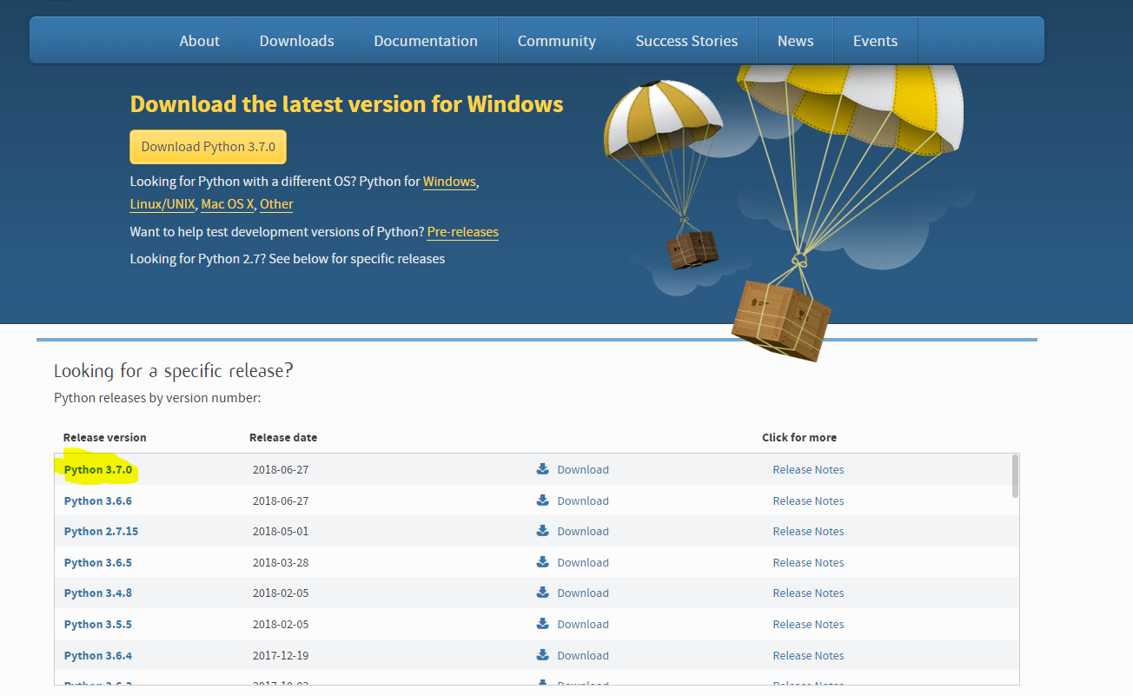Viewport: 1133px width, 696px height.
Task: Click Download text link for Python 2.7.15
Action: pos(583,531)
